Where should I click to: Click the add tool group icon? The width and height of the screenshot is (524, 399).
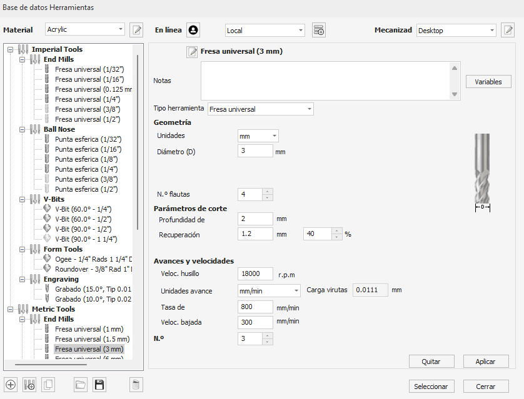[x=29, y=385]
